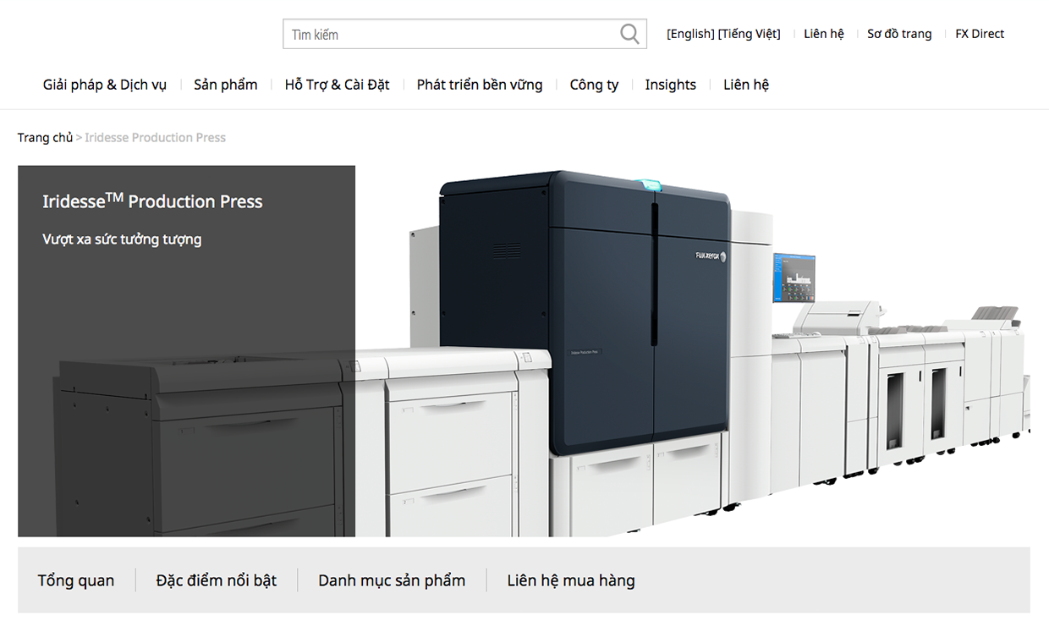The height and width of the screenshot is (632, 1049).
Task: Click Liên hệ in main navigation bar
Action: point(745,85)
